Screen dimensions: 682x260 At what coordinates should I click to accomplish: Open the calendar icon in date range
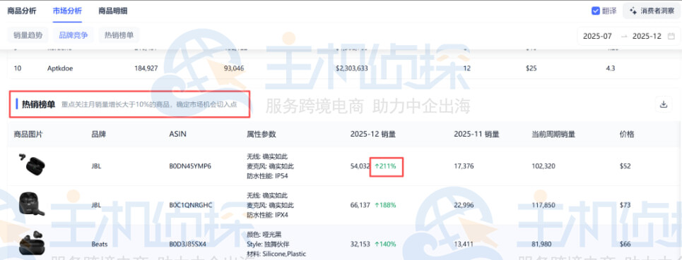click(x=671, y=37)
